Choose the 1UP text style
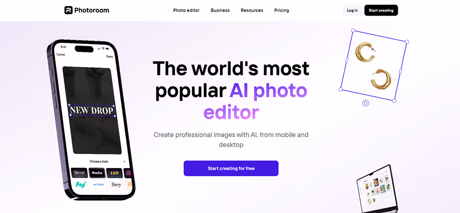 click(x=115, y=173)
